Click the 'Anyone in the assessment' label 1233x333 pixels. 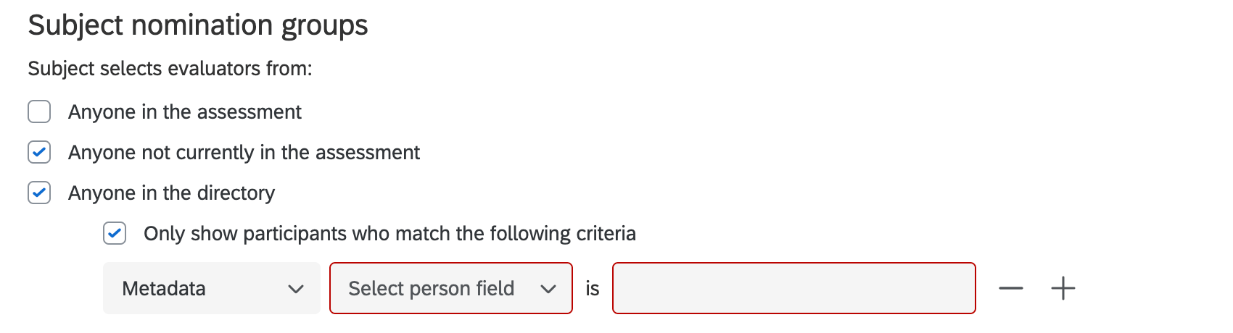[x=184, y=112]
